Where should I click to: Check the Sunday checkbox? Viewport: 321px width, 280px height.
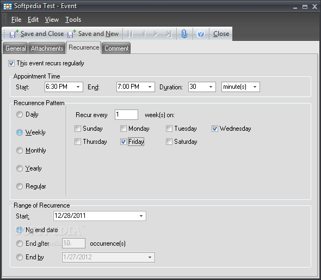coord(78,129)
